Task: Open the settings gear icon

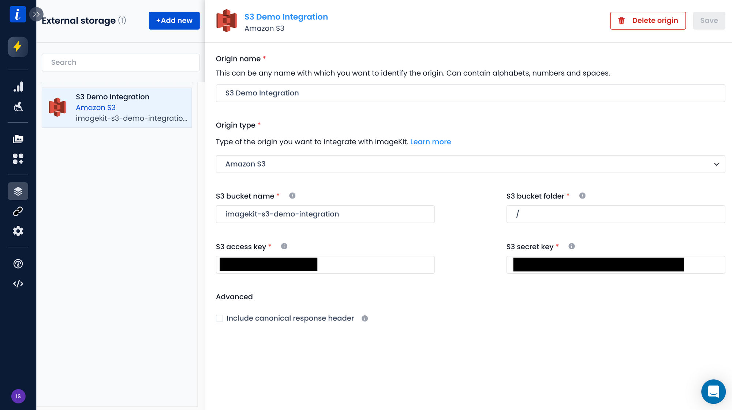Action: coord(18,231)
